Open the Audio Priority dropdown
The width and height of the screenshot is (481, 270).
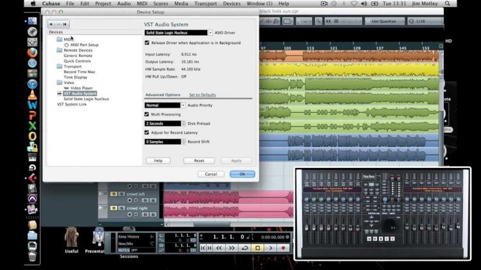183,105
